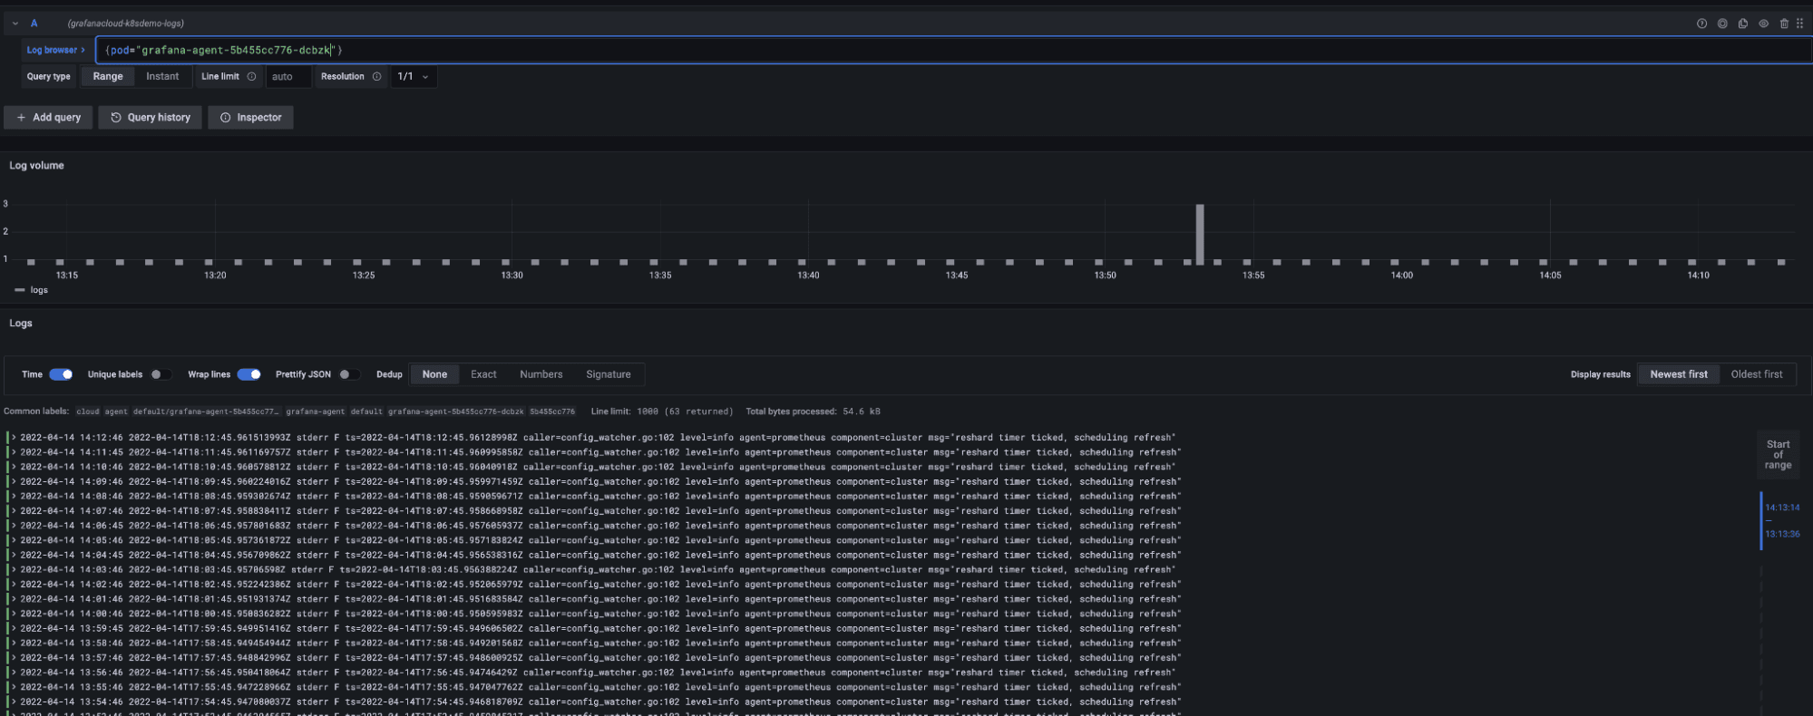Image resolution: width=1813 pixels, height=716 pixels.
Task: Click 'Line limit: 1000 (63 returned)' text
Action: point(662,411)
